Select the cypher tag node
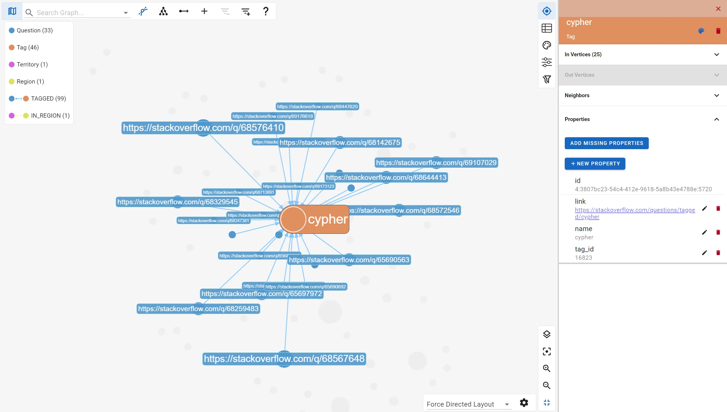727x412 pixels. 314,219
